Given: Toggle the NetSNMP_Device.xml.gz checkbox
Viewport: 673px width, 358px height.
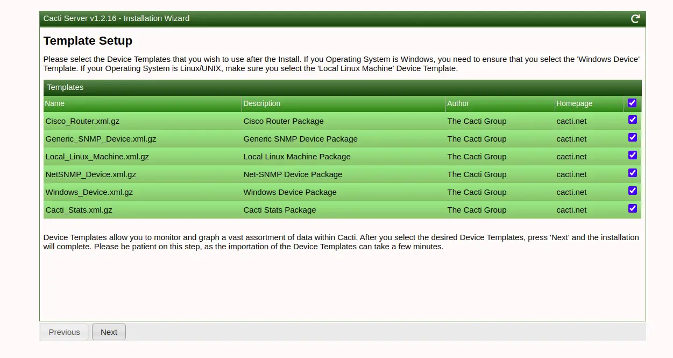Looking at the screenshot, I should [633, 173].
